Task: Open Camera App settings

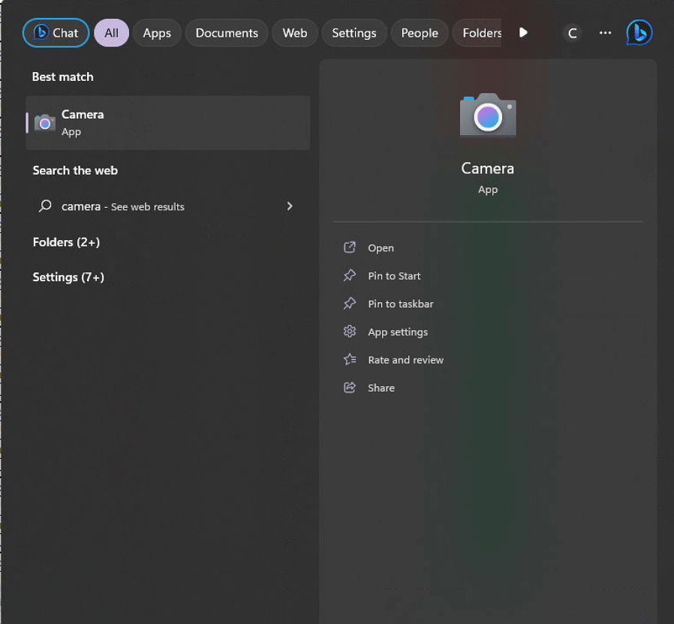Action: coord(398,332)
